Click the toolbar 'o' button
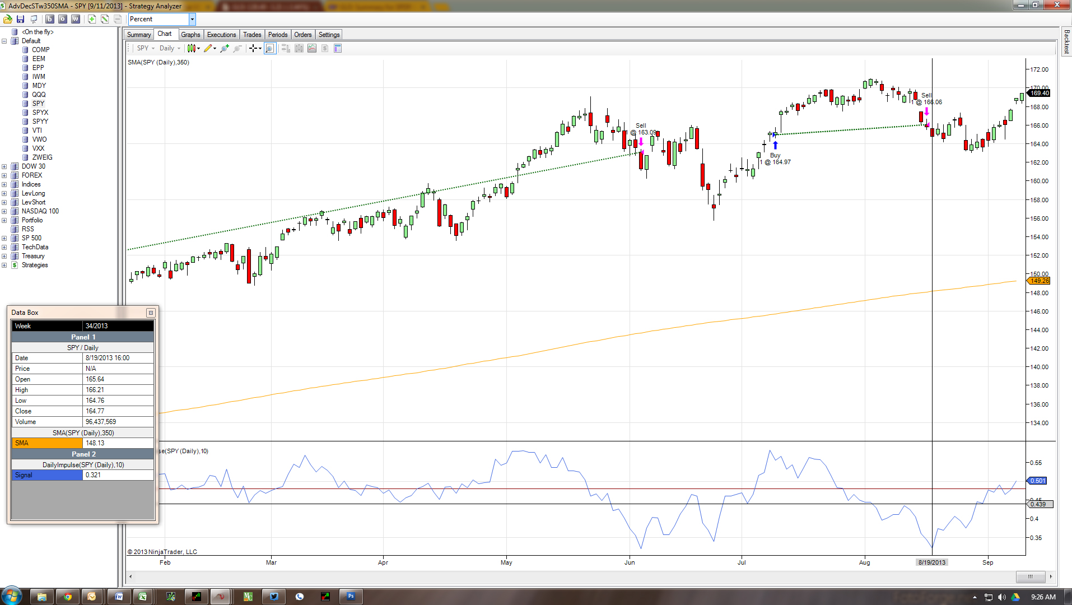 (62, 19)
